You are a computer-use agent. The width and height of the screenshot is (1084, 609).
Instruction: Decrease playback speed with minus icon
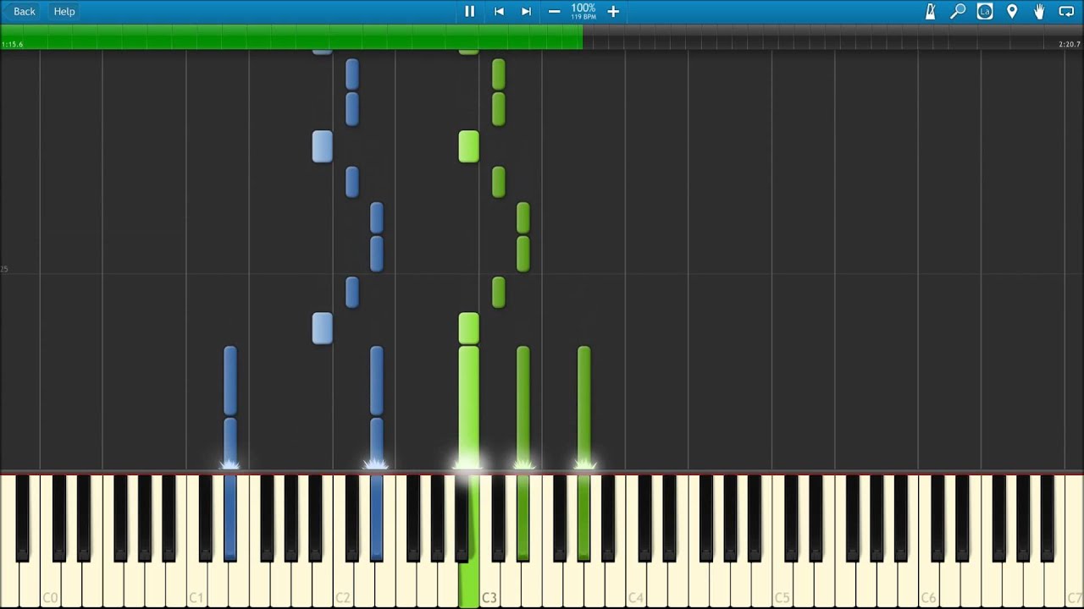[x=554, y=11]
